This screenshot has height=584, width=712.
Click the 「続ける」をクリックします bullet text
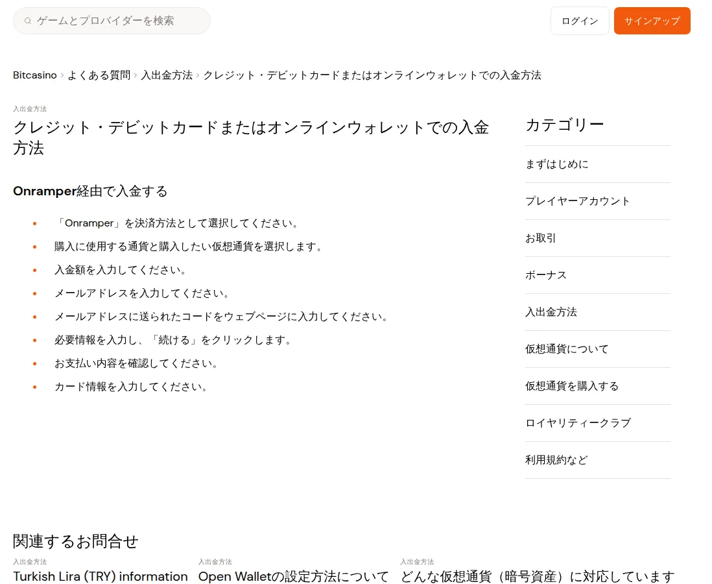tap(173, 340)
